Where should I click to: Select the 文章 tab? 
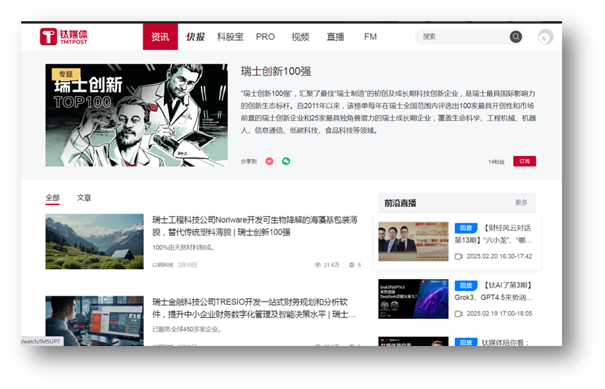coord(84,198)
